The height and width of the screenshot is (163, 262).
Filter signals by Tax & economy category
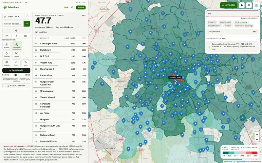[x=241, y=22]
